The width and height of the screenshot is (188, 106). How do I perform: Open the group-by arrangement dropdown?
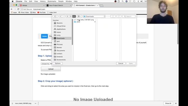pyautogui.click(x=79, y=16)
